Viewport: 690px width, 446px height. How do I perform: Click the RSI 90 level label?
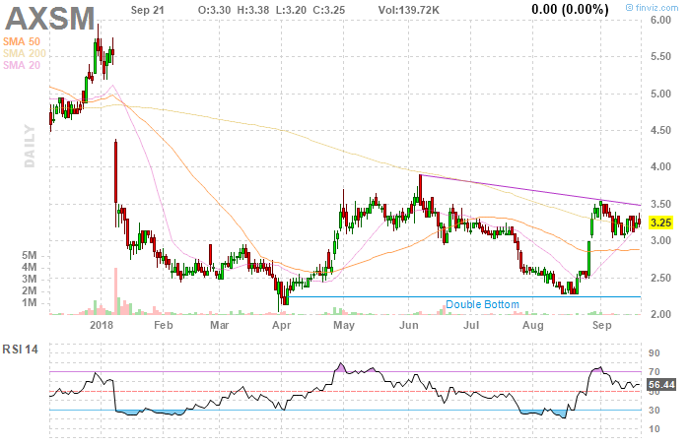pyautogui.click(x=655, y=353)
